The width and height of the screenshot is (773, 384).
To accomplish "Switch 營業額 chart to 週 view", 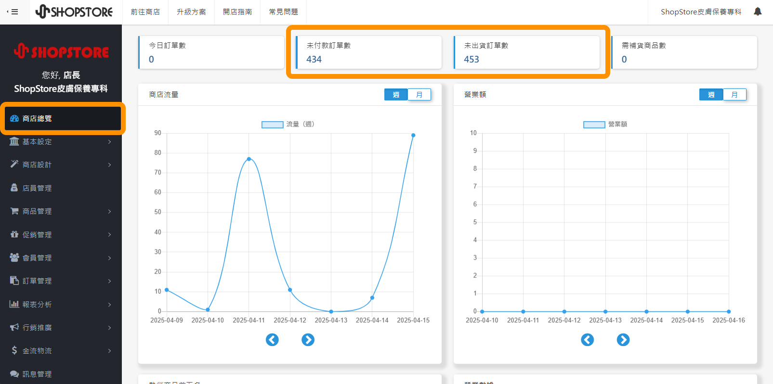I will pyautogui.click(x=711, y=95).
